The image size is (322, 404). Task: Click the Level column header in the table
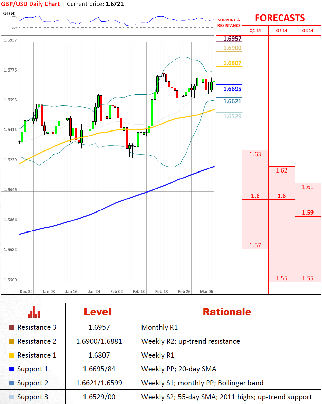pos(97,312)
